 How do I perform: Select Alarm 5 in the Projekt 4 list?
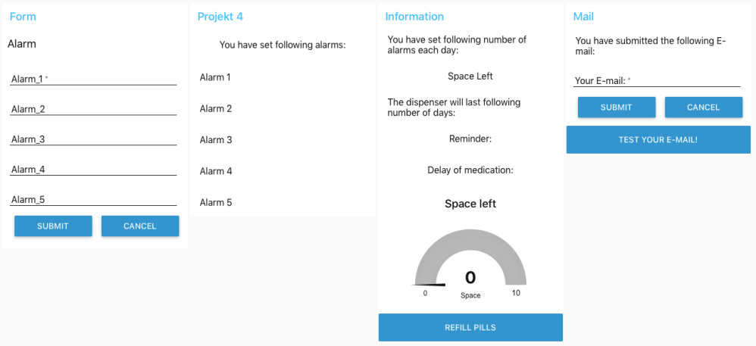point(216,203)
